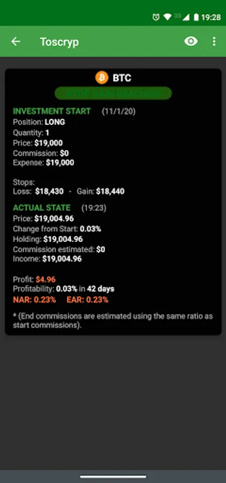Tap the orange Profit $4.96 value
The height and width of the screenshot is (483, 226).
tap(46, 280)
